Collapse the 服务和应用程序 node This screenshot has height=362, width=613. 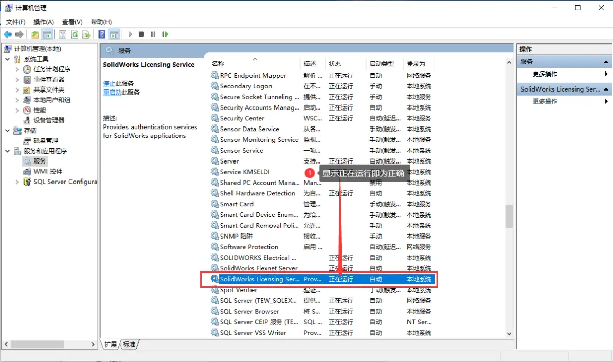[7, 151]
